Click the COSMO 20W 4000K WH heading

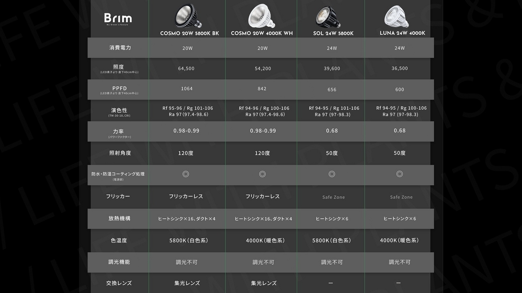[x=262, y=33]
